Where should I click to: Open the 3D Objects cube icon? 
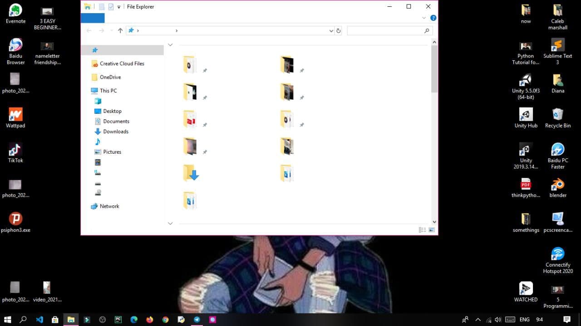coord(98,101)
